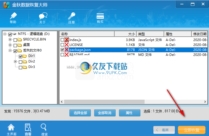Collapse the NTFS drive (D:) tree node
Image resolution: width=209 pixels, height=136 pixels.
pos(5,34)
